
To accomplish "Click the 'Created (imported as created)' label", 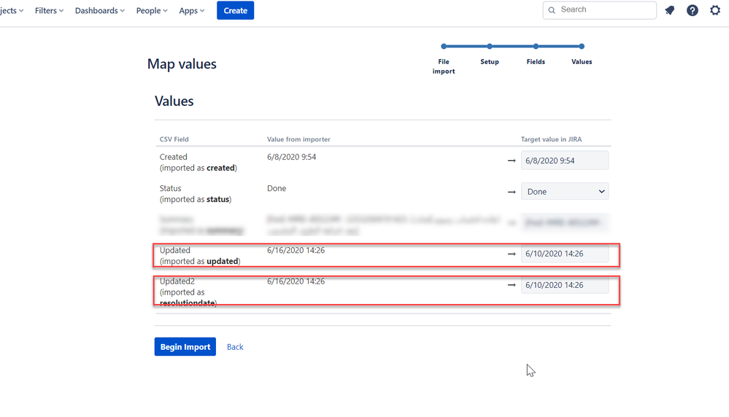I will click(x=198, y=163).
